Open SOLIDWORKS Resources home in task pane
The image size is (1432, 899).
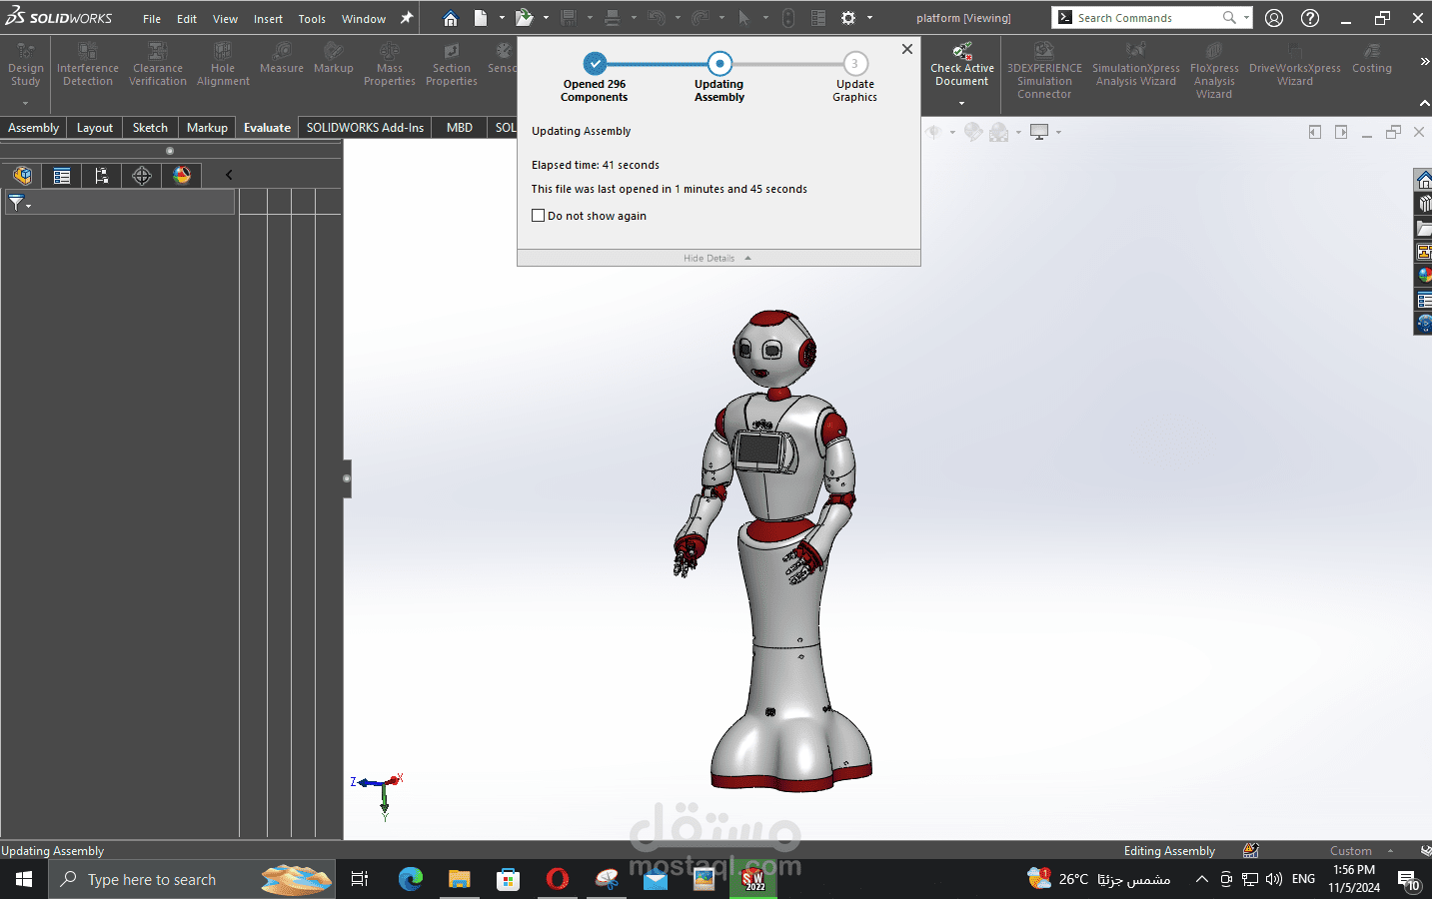[x=1424, y=180]
